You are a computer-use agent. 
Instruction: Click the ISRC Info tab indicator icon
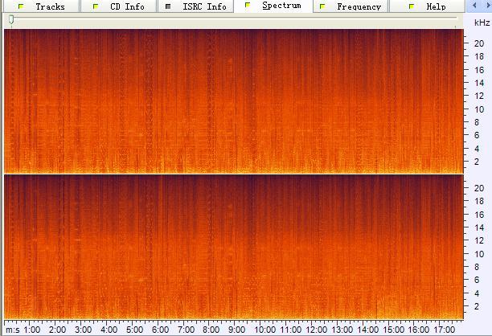tap(168, 6)
